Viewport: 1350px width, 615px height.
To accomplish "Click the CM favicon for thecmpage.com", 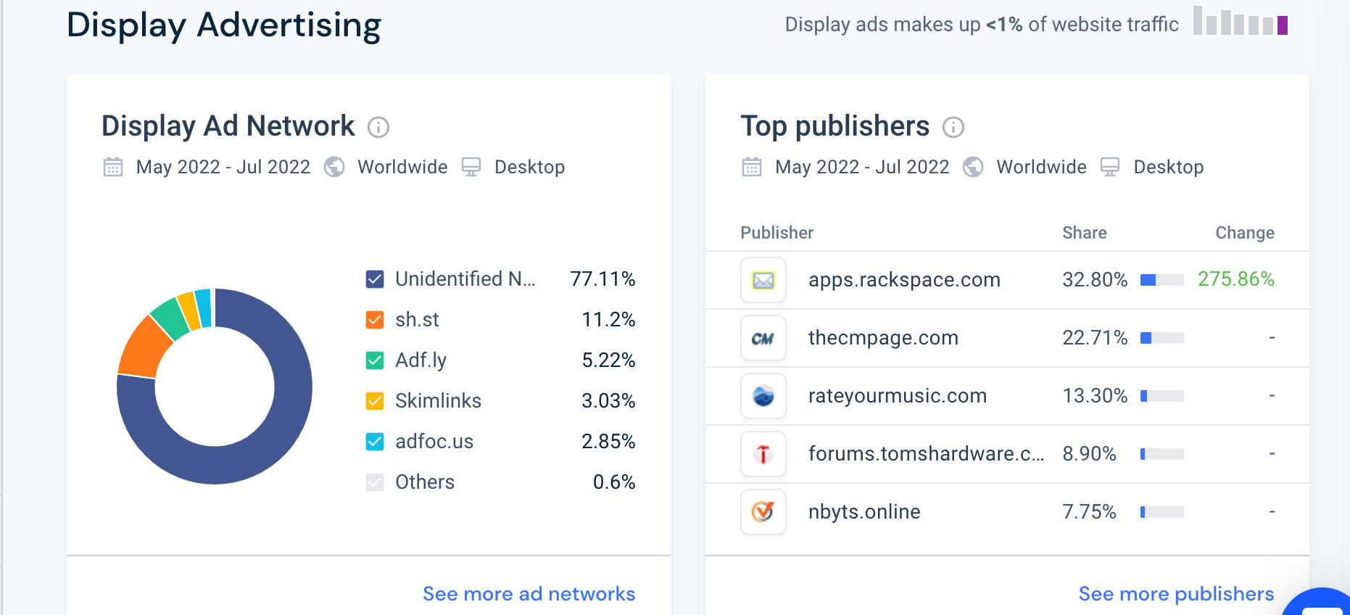I will 763,338.
